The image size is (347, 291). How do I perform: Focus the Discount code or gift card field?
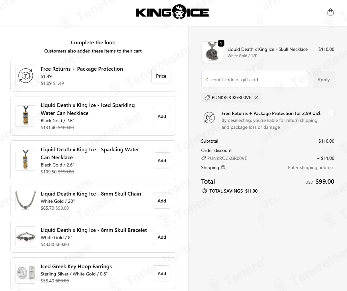[254, 80]
